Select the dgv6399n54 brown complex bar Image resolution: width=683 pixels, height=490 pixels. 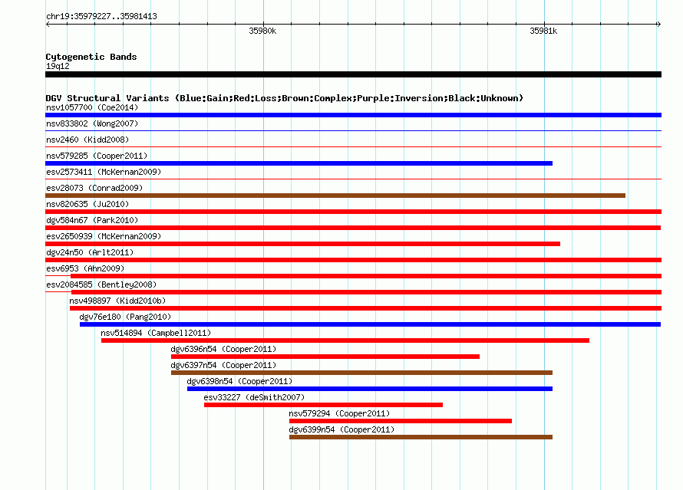pos(421,437)
